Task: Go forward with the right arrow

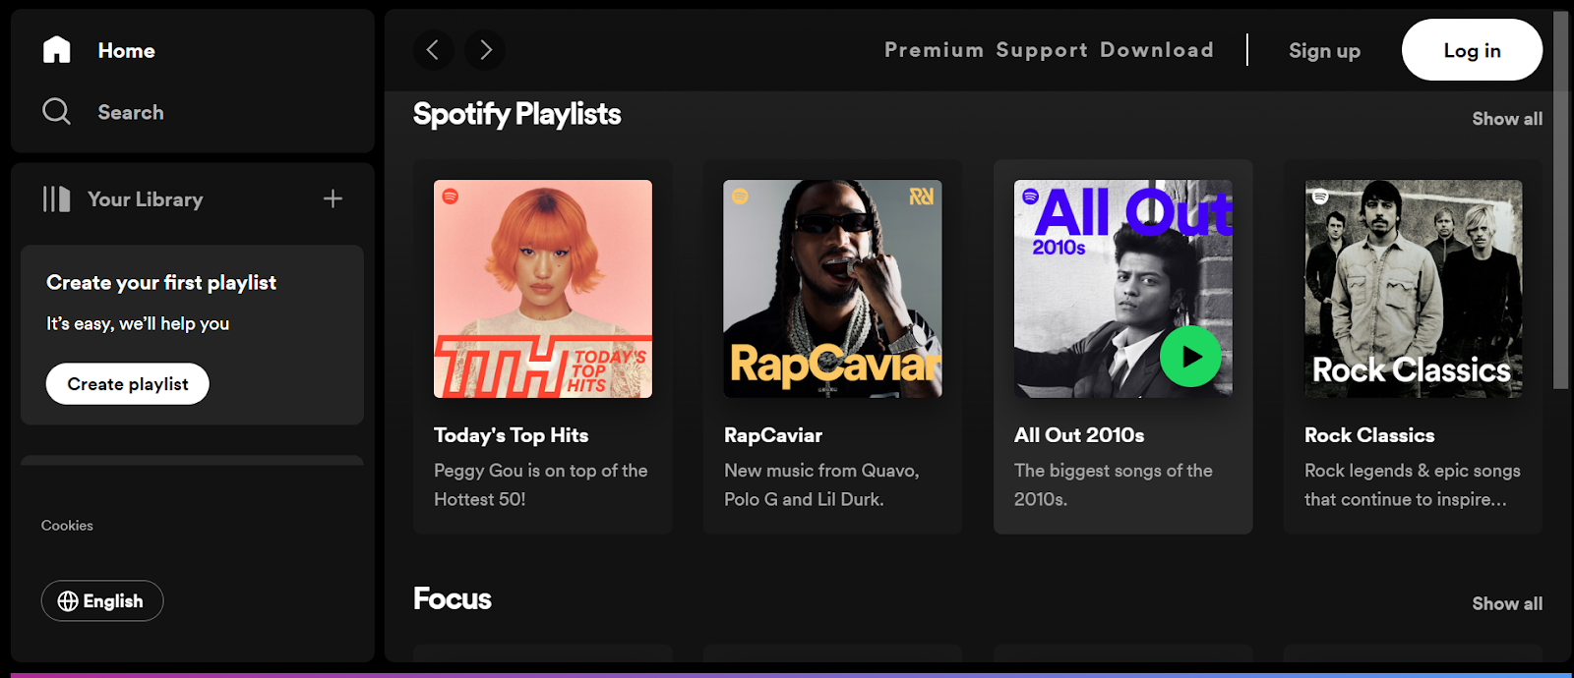Action: (485, 50)
